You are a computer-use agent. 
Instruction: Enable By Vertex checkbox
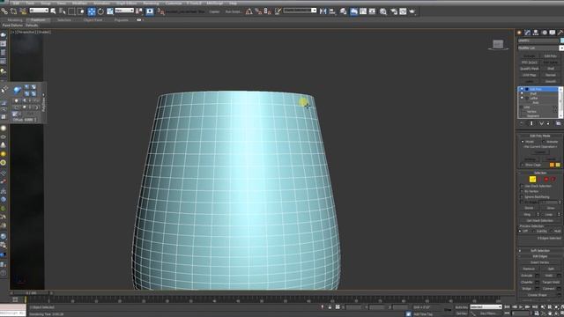click(522, 192)
